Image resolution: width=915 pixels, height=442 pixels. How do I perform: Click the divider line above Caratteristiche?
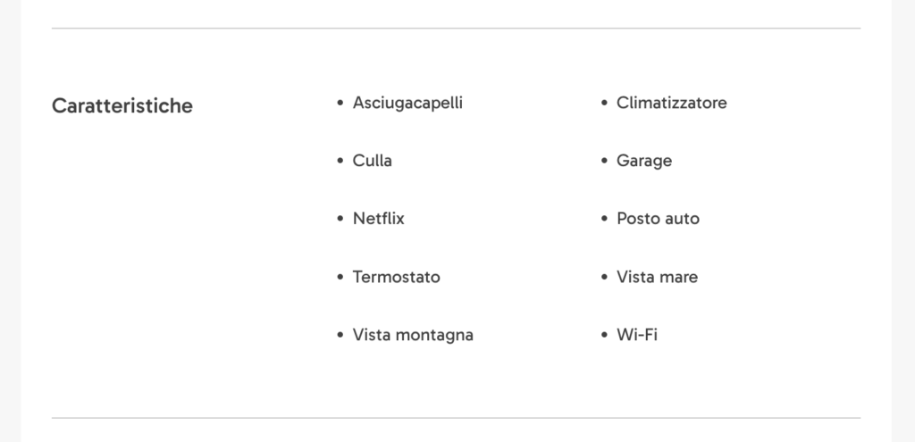(456, 28)
